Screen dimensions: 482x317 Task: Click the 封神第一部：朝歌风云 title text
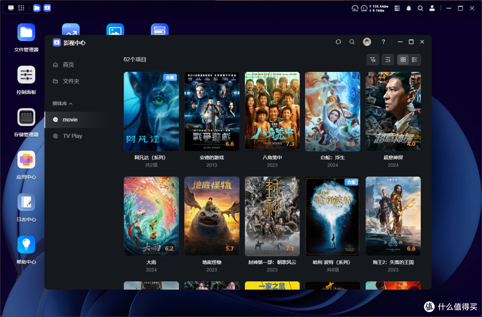click(x=272, y=262)
